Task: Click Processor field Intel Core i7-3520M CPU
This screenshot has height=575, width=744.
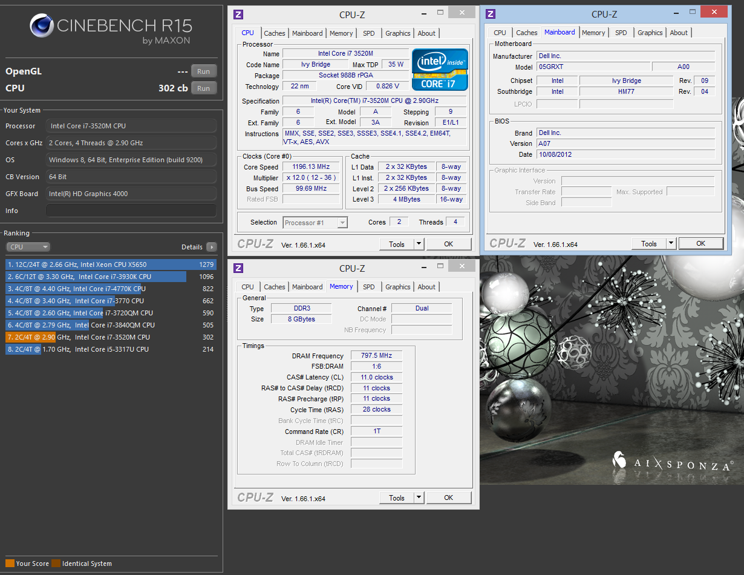Action: tap(131, 126)
